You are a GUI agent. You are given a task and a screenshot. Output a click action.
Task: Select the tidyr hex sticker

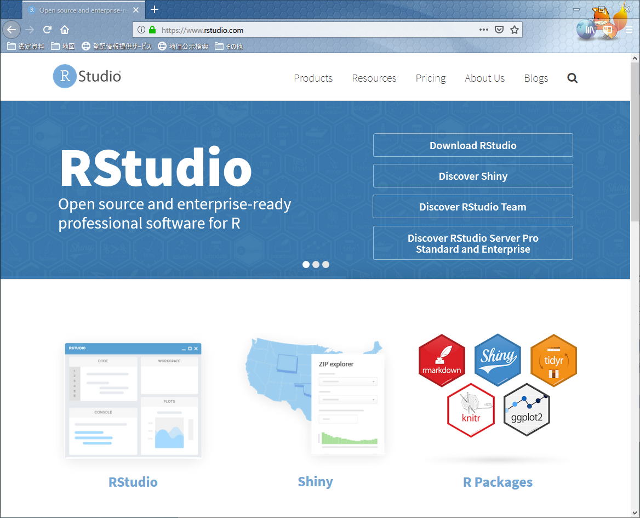(553, 360)
